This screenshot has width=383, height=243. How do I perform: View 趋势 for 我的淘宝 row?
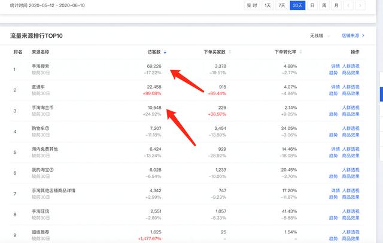point(333,177)
